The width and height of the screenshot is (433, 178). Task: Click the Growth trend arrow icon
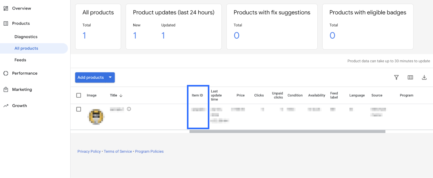point(6,106)
